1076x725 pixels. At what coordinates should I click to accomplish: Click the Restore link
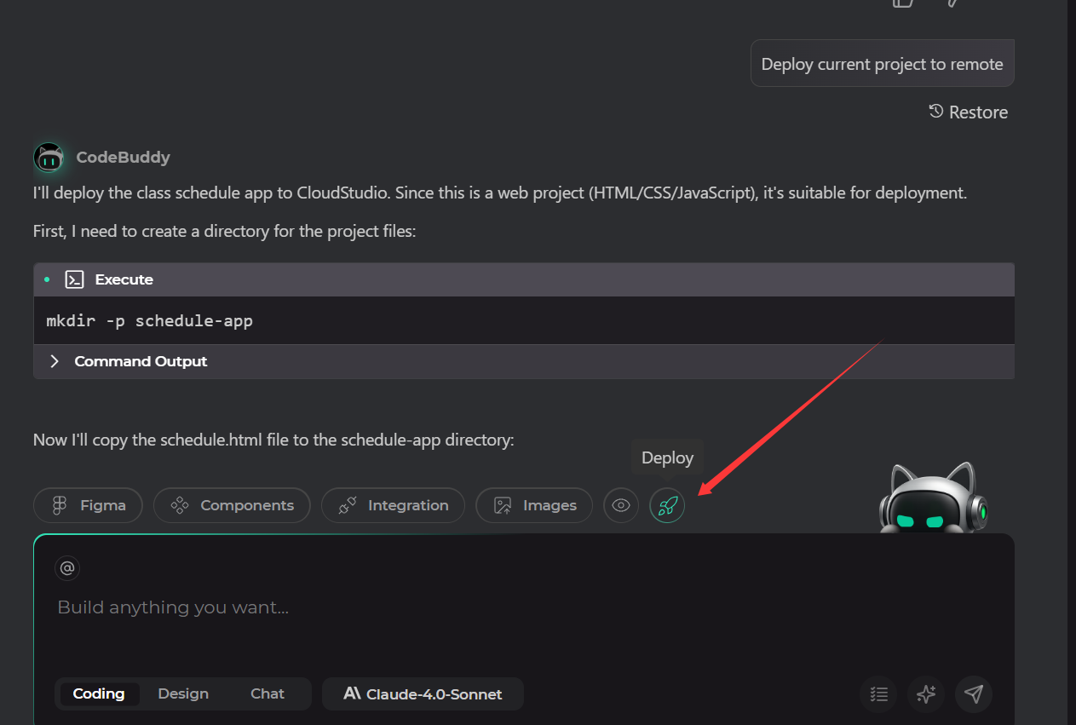point(969,112)
